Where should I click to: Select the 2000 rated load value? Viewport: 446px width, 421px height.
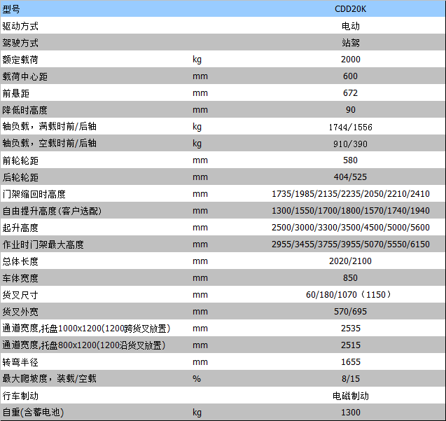point(350,60)
